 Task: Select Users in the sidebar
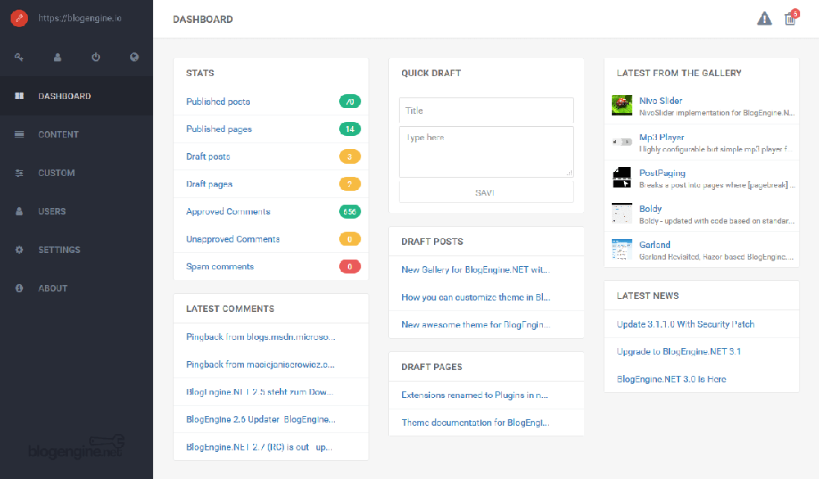pos(52,211)
